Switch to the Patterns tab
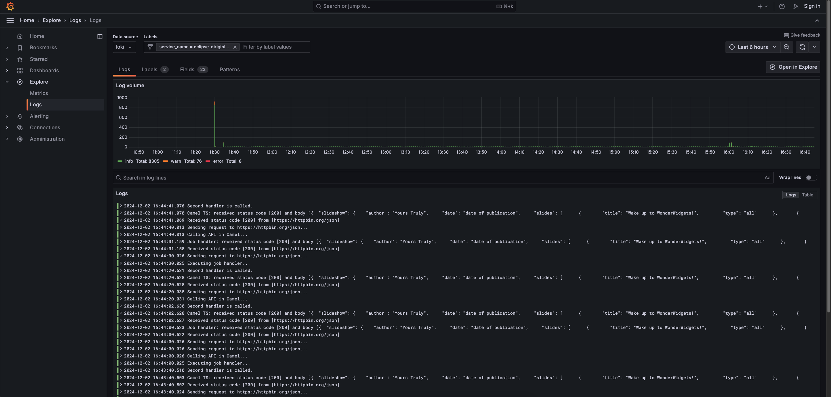Image resolution: width=831 pixels, height=397 pixels. tap(229, 70)
